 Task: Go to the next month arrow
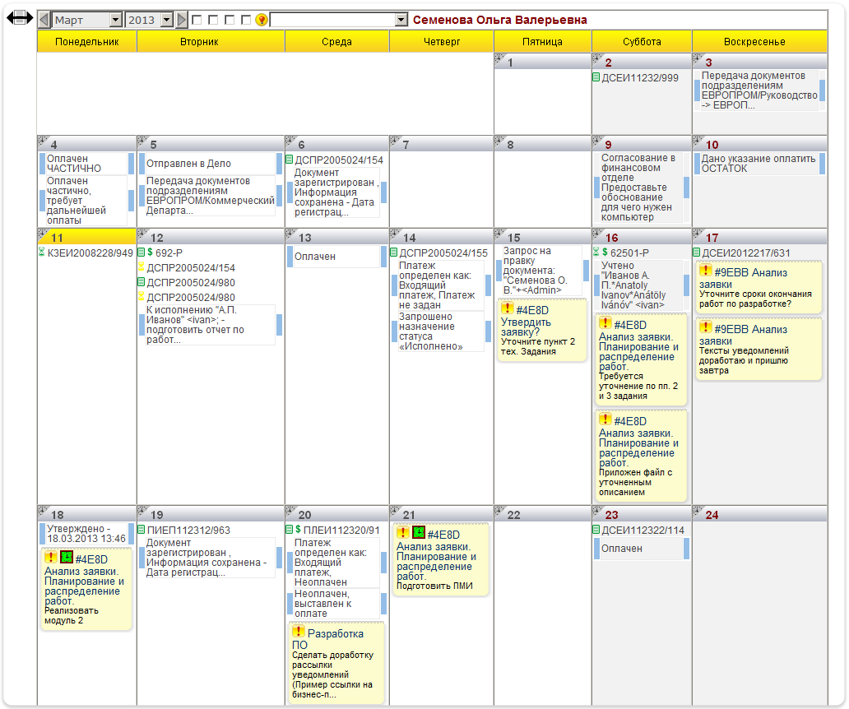[x=182, y=20]
